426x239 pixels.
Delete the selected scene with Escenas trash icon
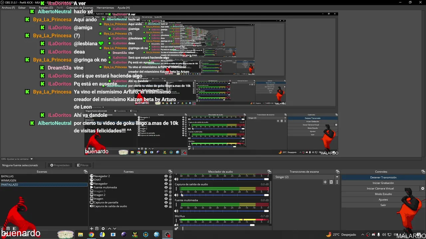pyautogui.click(x=9, y=228)
